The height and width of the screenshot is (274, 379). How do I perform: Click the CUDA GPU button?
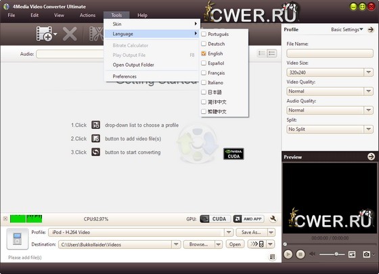(215, 219)
